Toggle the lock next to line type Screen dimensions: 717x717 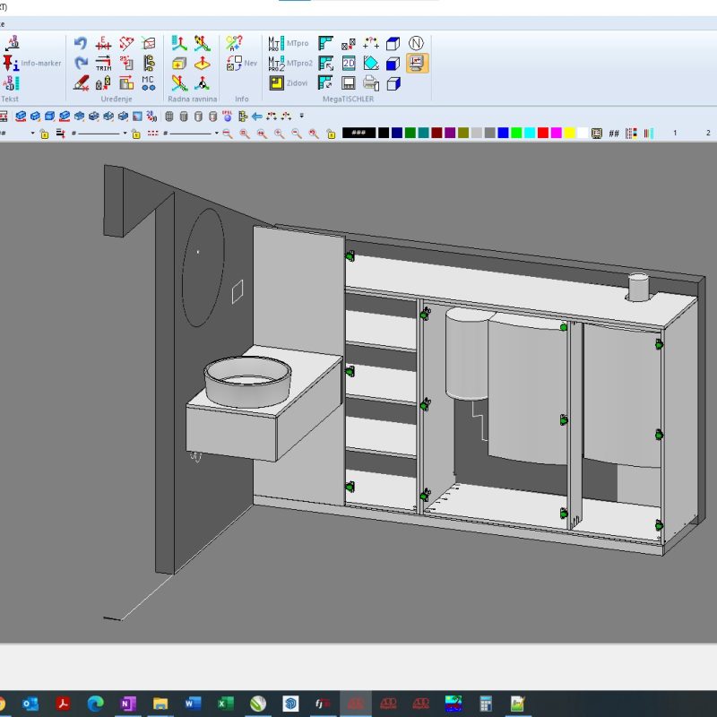click(134, 134)
